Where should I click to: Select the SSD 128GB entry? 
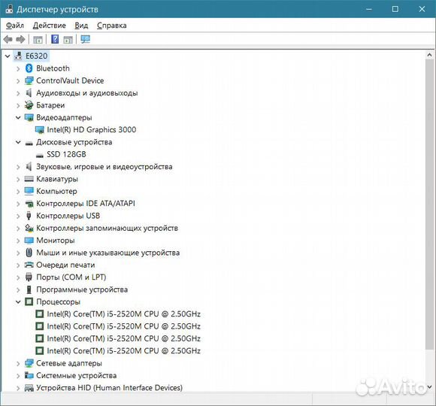[66, 154]
